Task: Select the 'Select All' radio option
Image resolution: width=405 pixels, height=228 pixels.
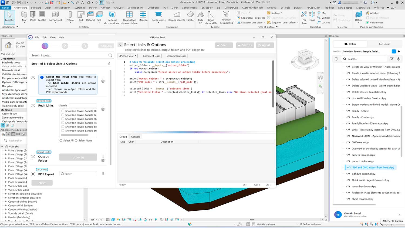Action: (x=61, y=140)
